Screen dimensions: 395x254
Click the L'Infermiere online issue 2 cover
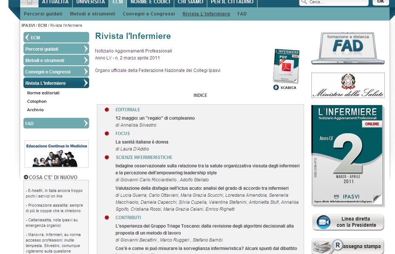[347, 156]
